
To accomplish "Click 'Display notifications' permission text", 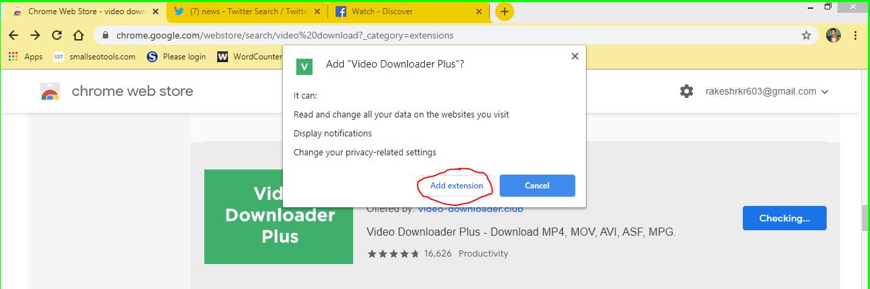I will [x=333, y=134].
